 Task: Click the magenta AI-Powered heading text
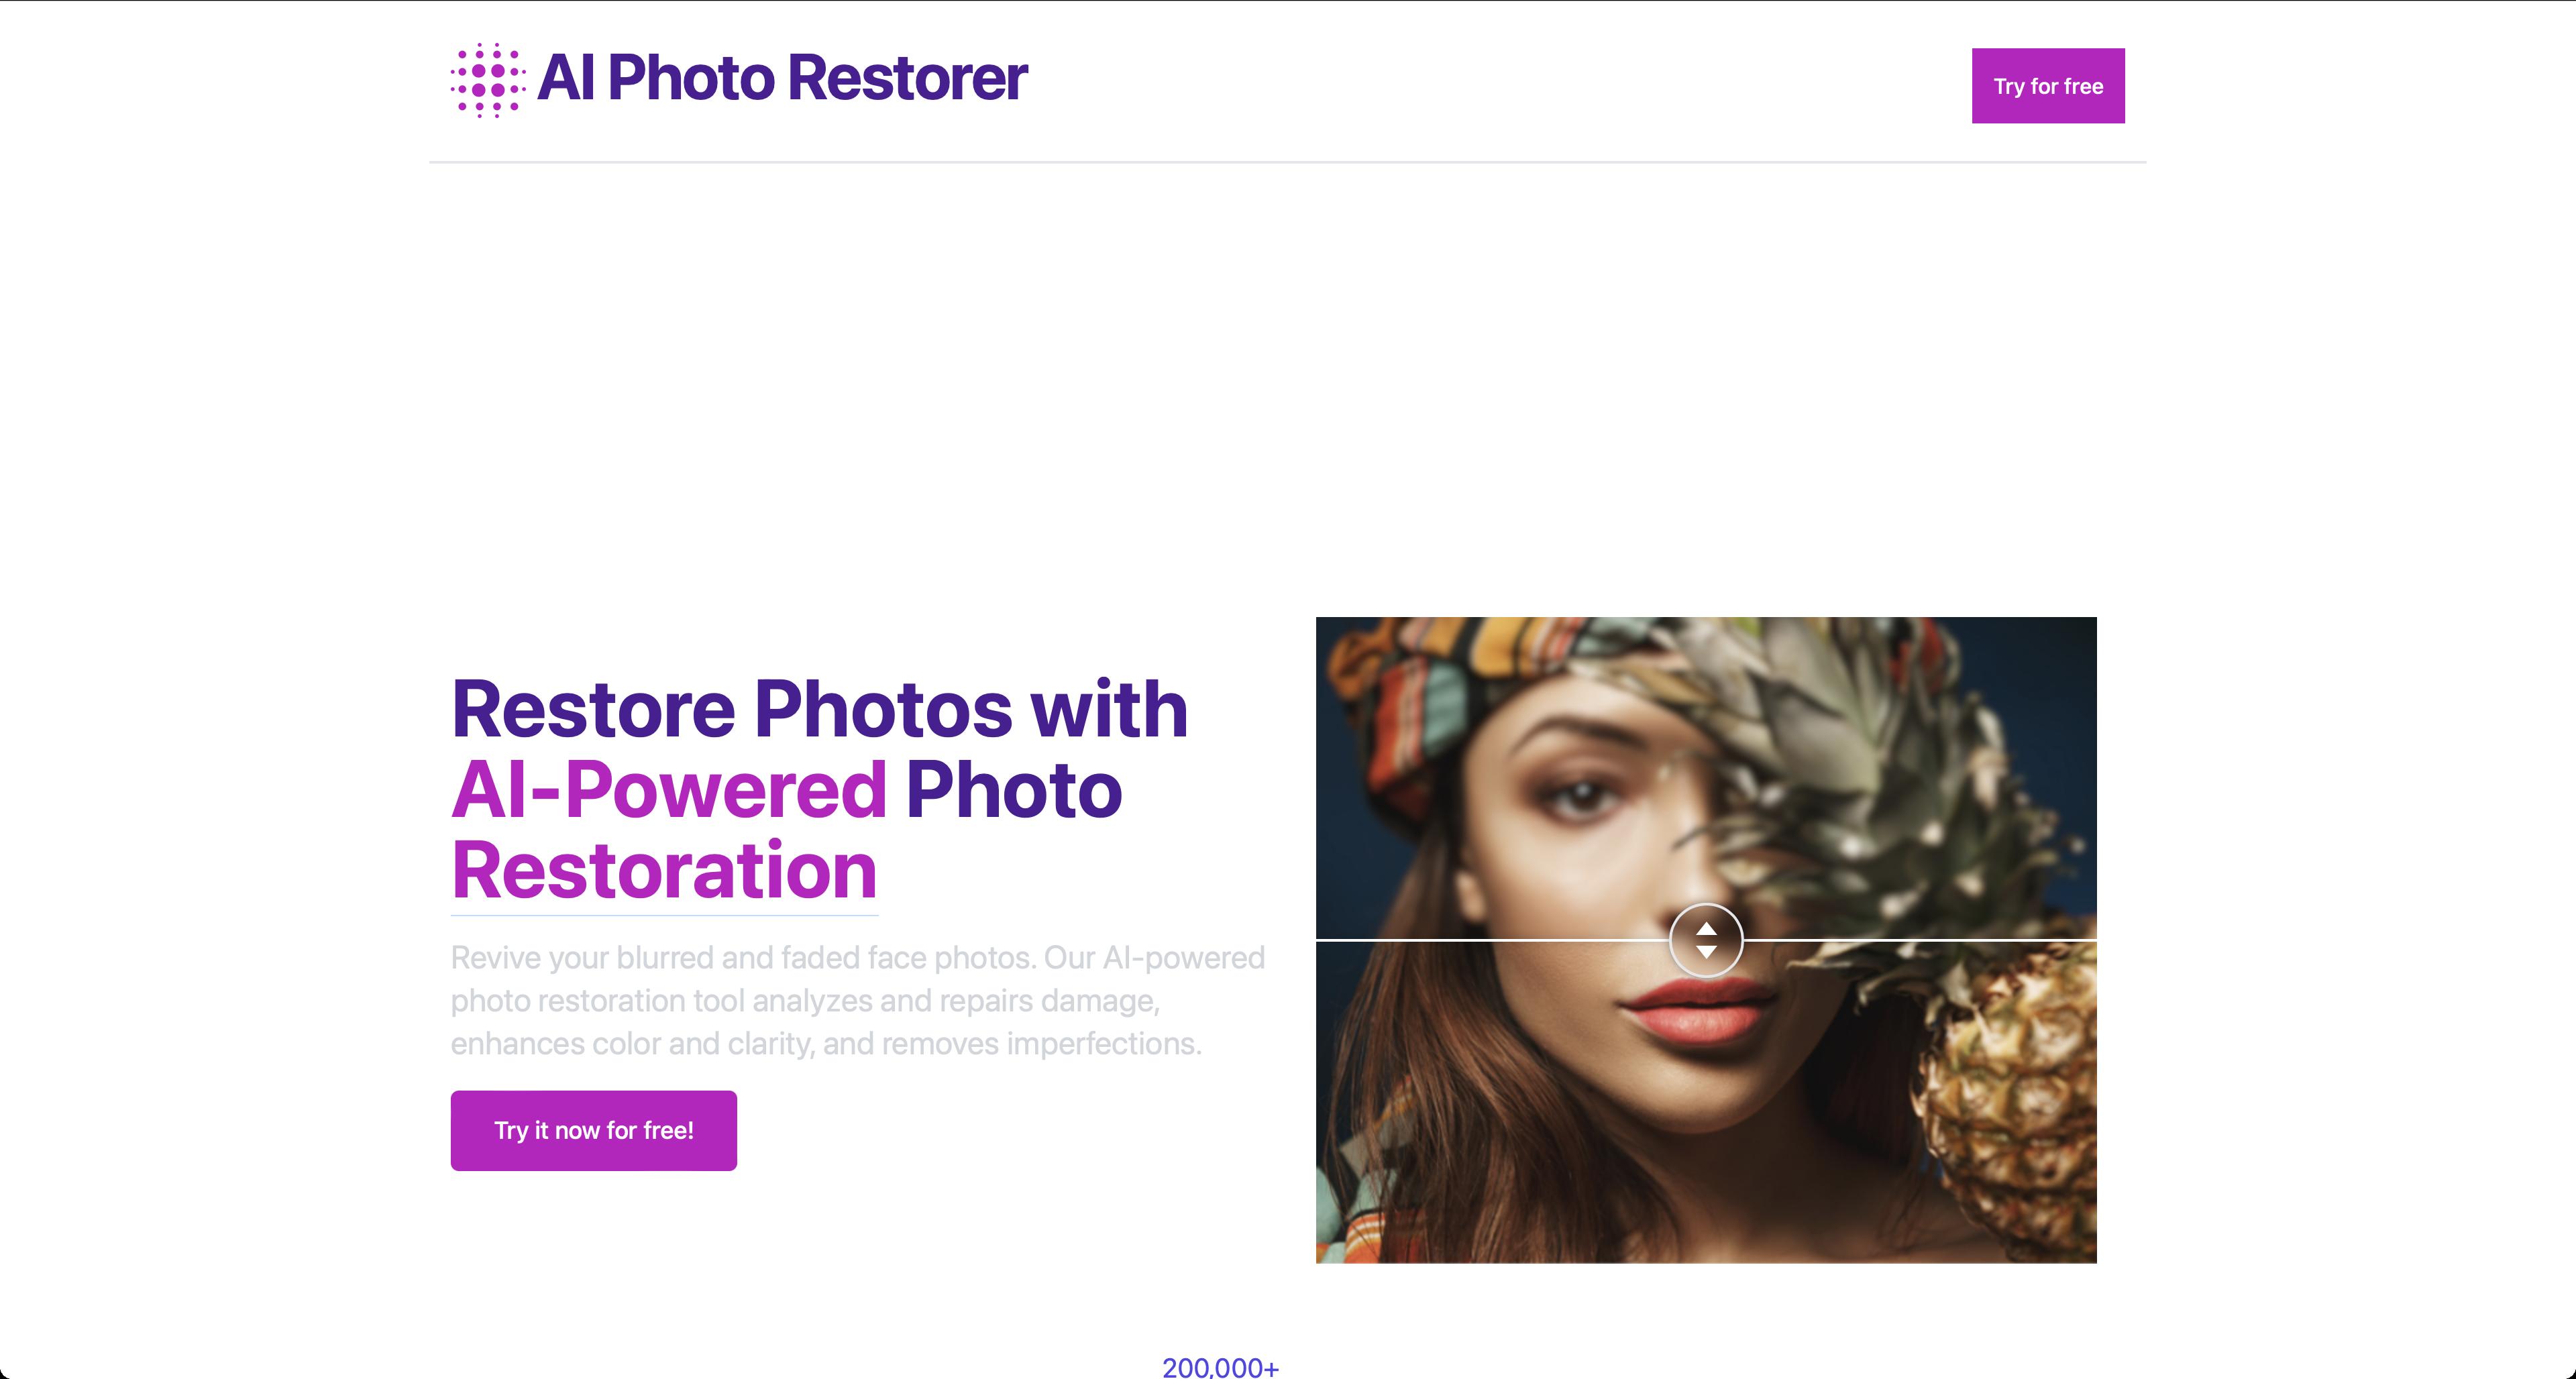[668, 790]
